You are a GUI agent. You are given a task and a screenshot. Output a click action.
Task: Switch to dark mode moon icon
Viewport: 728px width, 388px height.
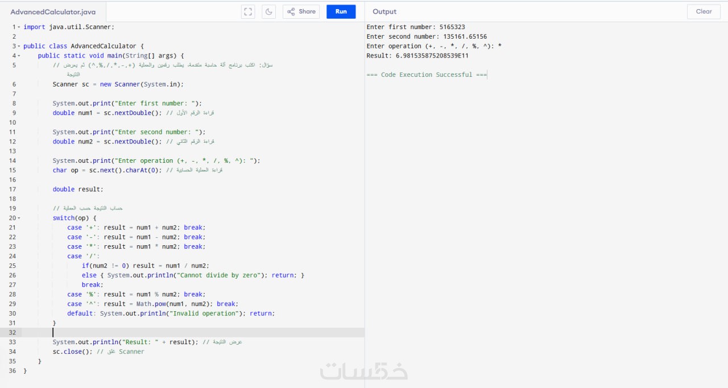269,11
